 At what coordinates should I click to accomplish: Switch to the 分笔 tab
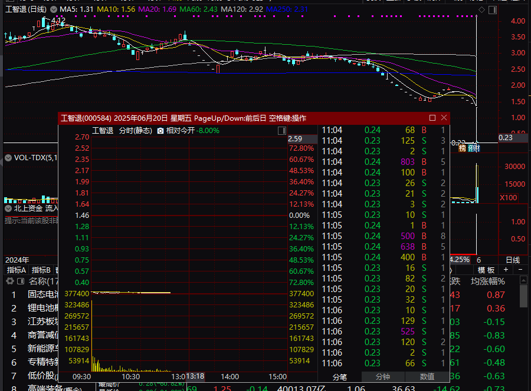click(x=340, y=376)
